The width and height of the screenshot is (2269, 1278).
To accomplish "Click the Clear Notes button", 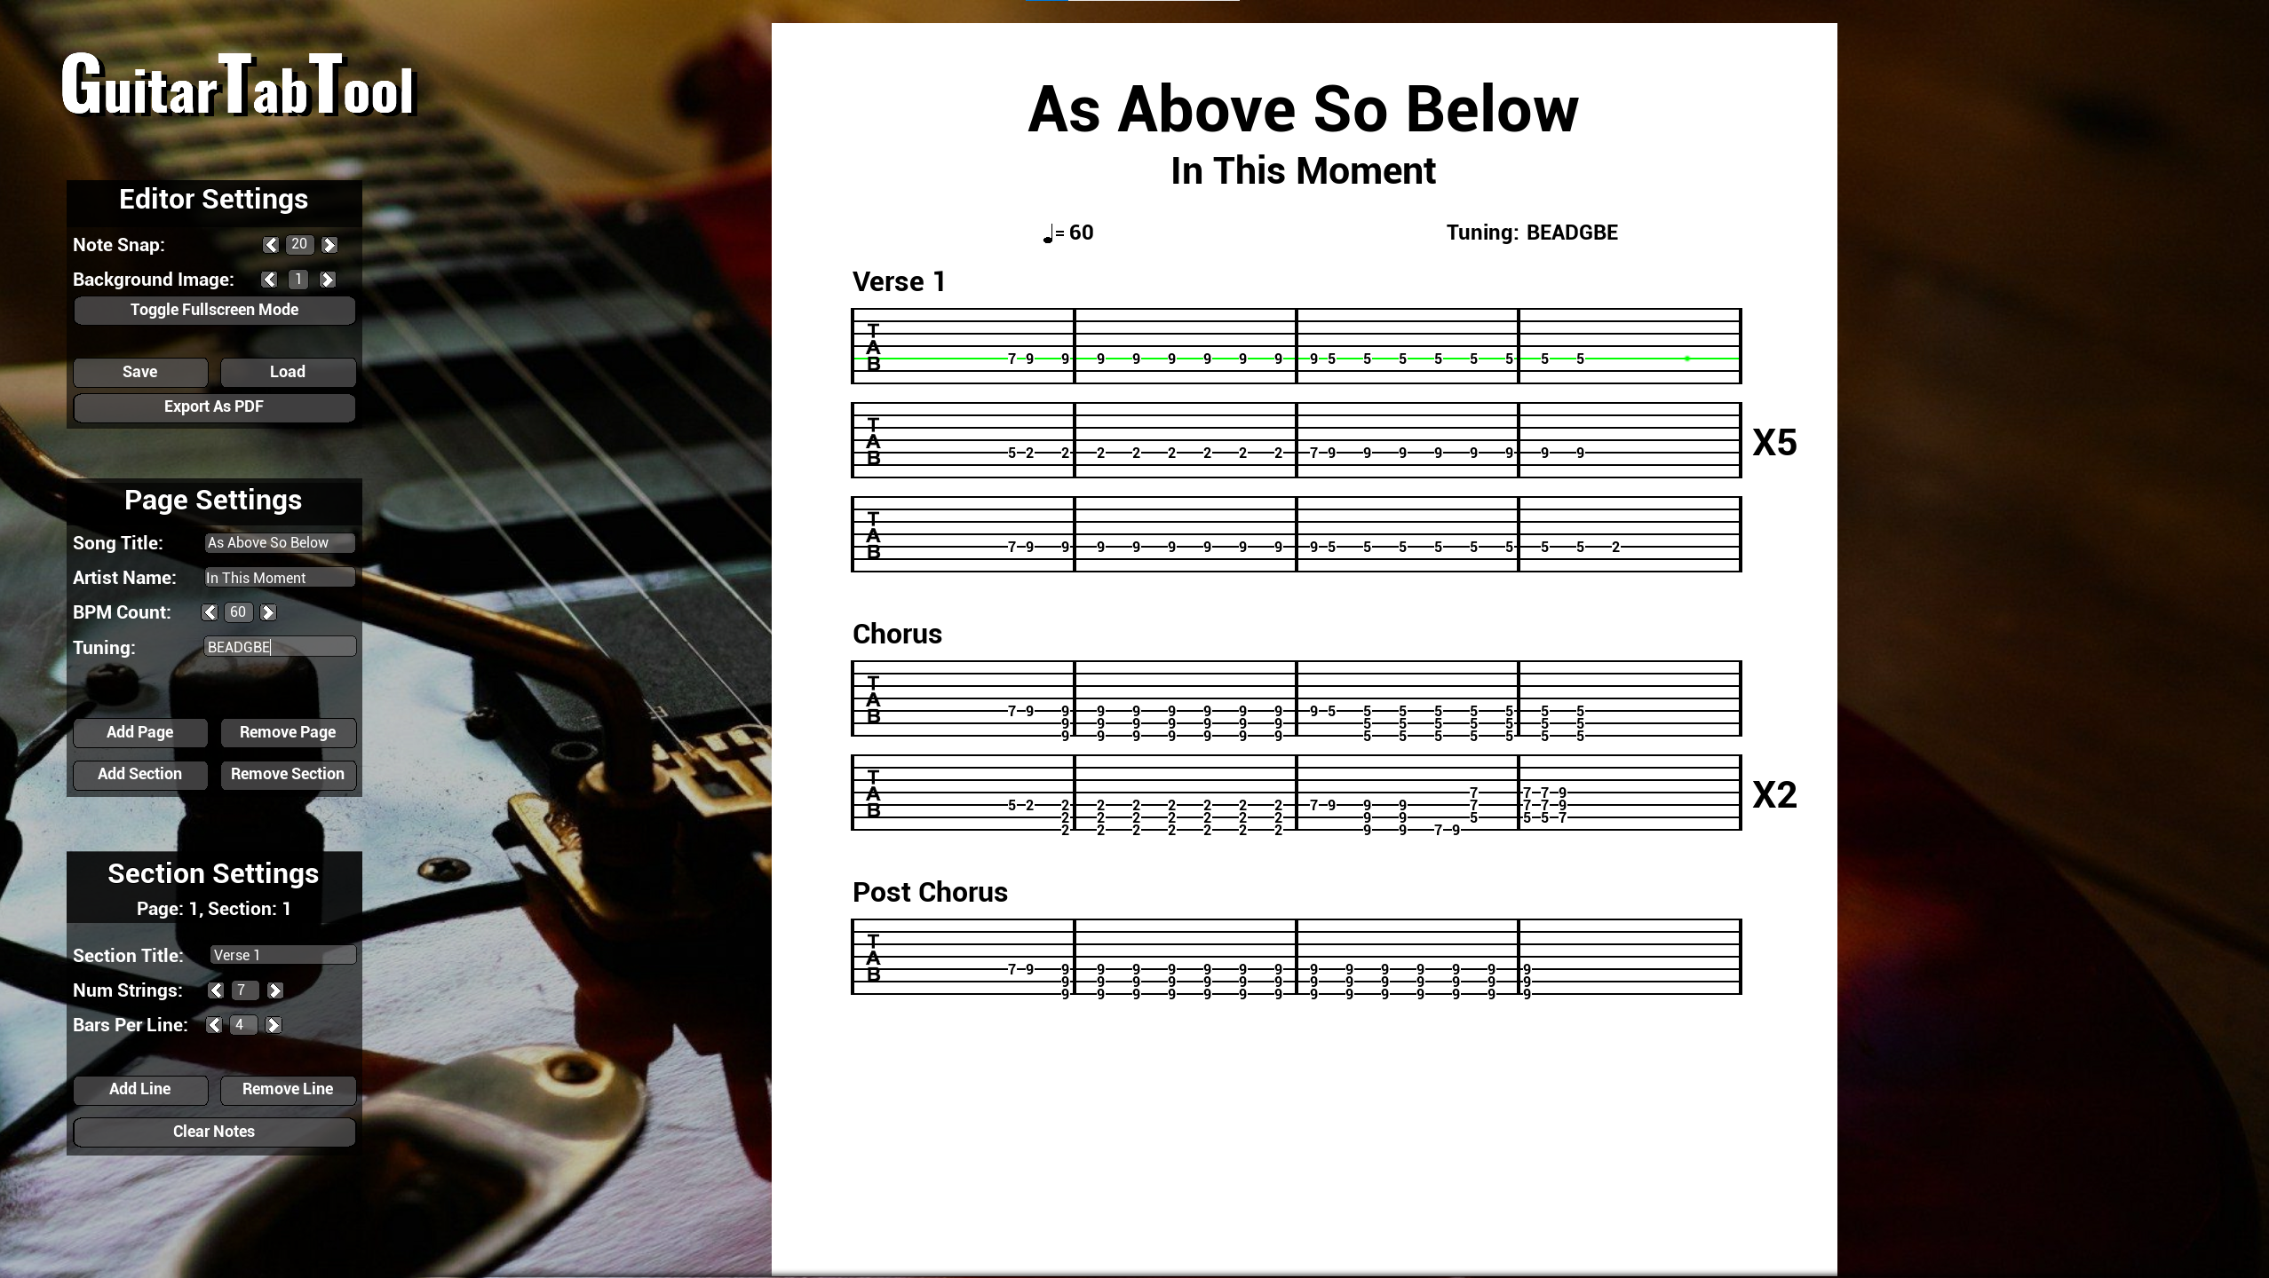I will (x=213, y=1130).
